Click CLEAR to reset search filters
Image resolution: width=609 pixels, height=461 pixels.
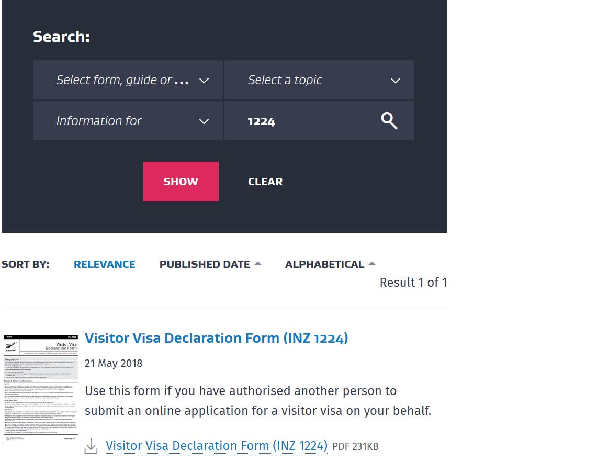pyautogui.click(x=265, y=182)
